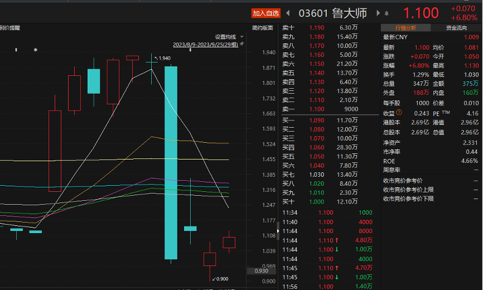The width and height of the screenshot is (483, 290).
Task: Click the 收益 help question mark icon
Action: 399,112
